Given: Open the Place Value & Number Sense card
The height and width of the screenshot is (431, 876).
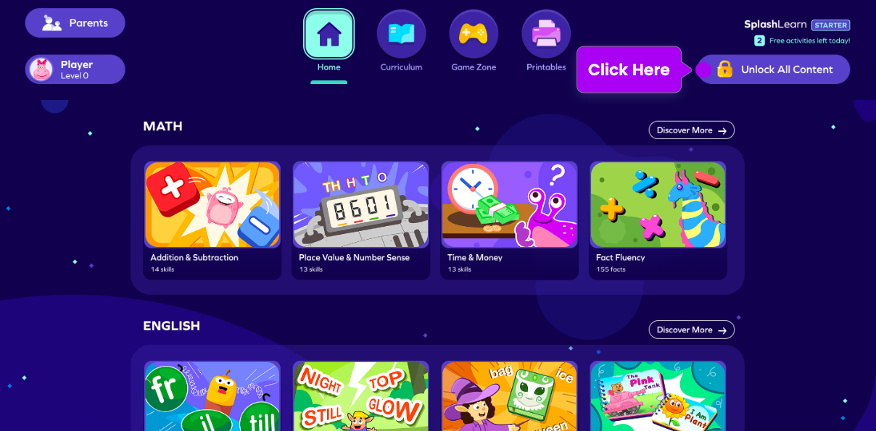Looking at the screenshot, I should tap(361, 220).
